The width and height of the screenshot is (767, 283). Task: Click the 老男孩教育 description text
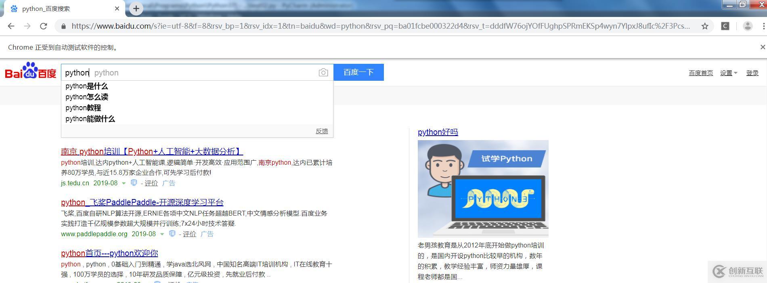(x=481, y=261)
